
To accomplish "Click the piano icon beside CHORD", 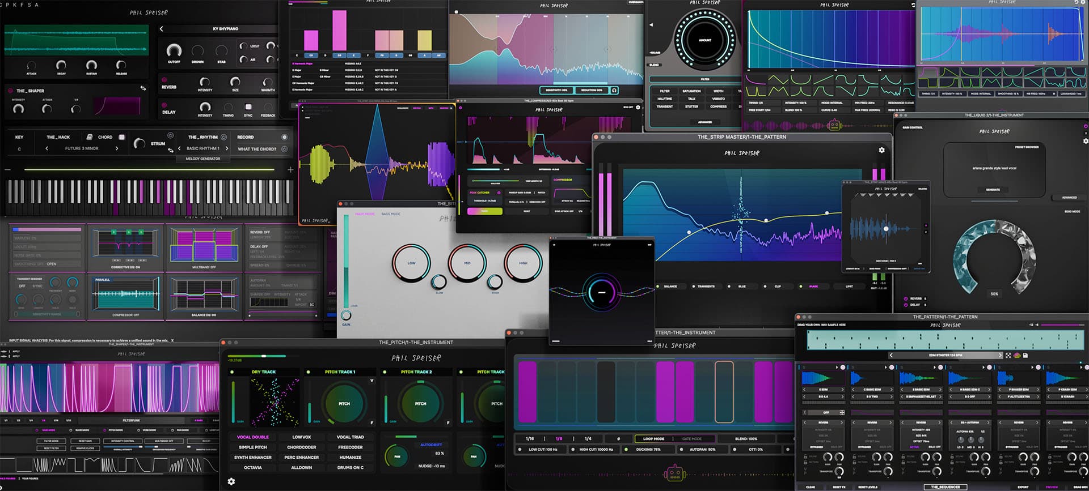I will click(90, 137).
